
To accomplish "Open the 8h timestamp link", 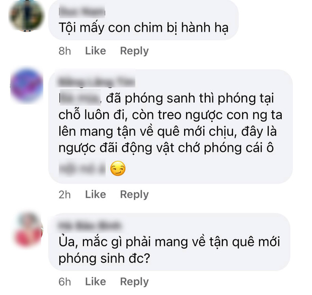I will (65, 51).
